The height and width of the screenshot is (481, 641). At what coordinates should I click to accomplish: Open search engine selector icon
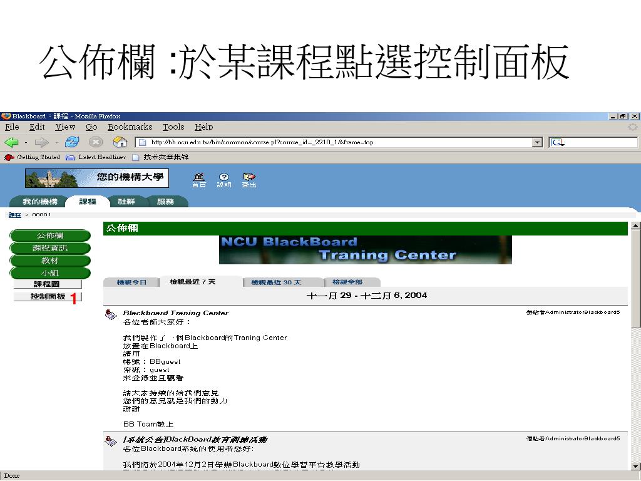click(558, 142)
